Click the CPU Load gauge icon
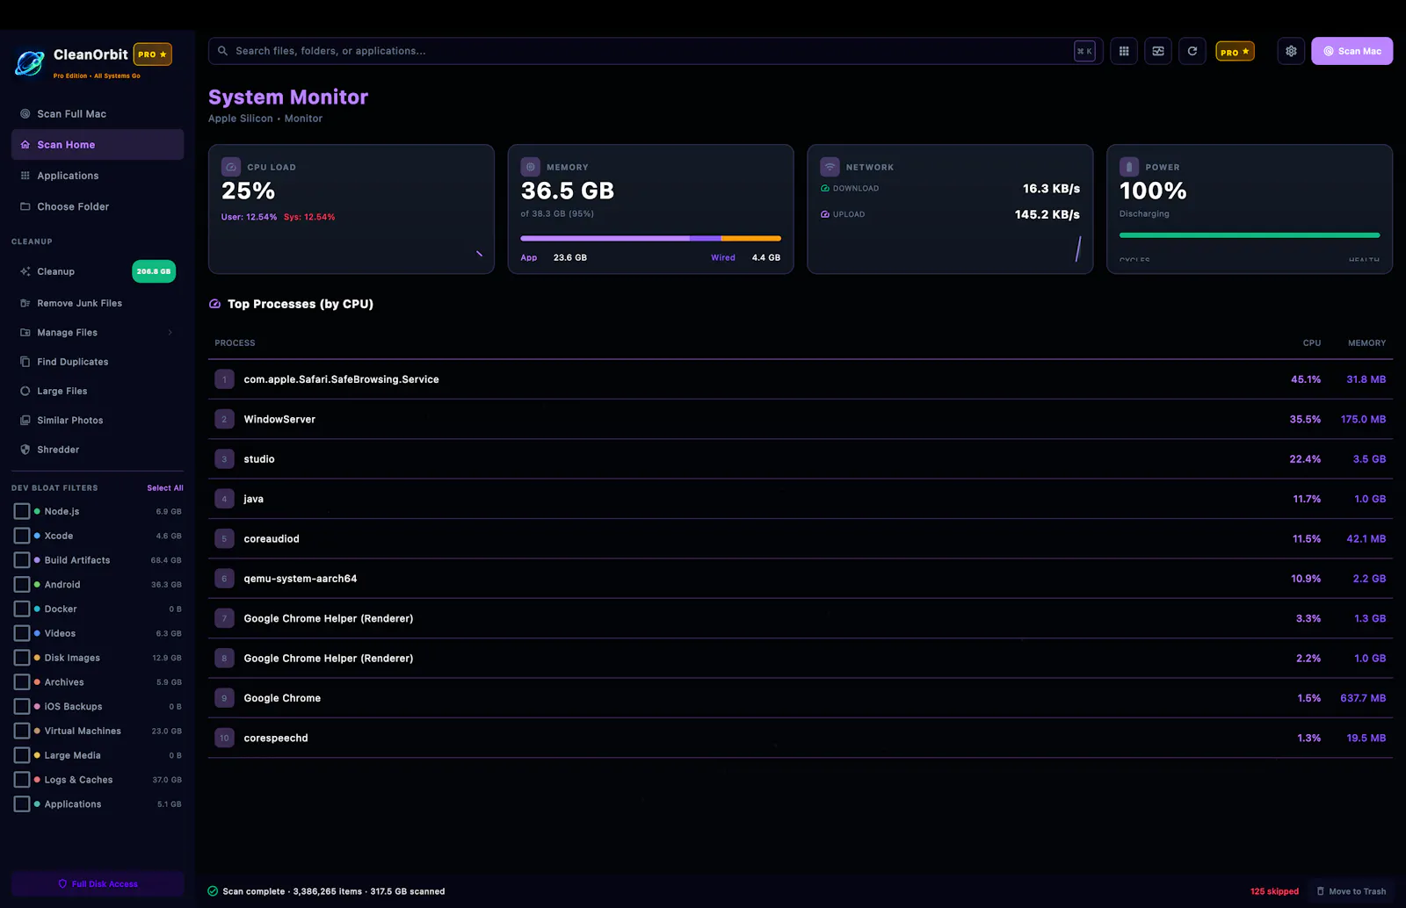Image resolution: width=1406 pixels, height=908 pixels. click(x=231, y=167)
